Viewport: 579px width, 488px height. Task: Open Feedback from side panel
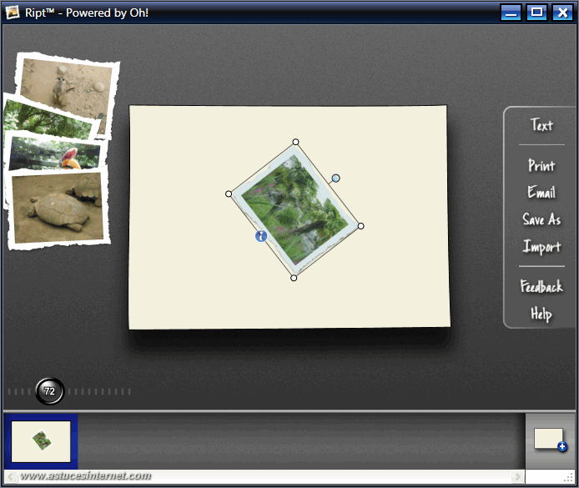(541, 286)
